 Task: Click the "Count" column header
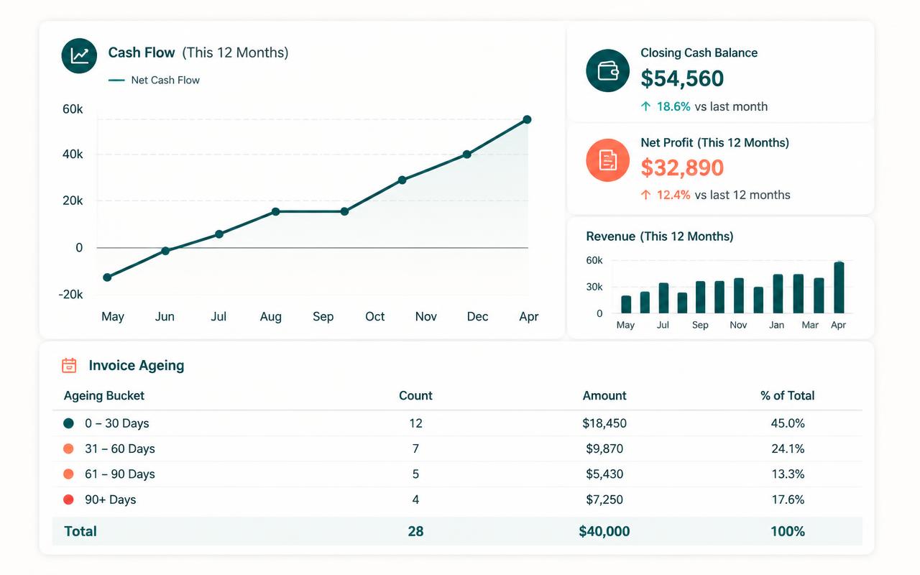[415, 396]
